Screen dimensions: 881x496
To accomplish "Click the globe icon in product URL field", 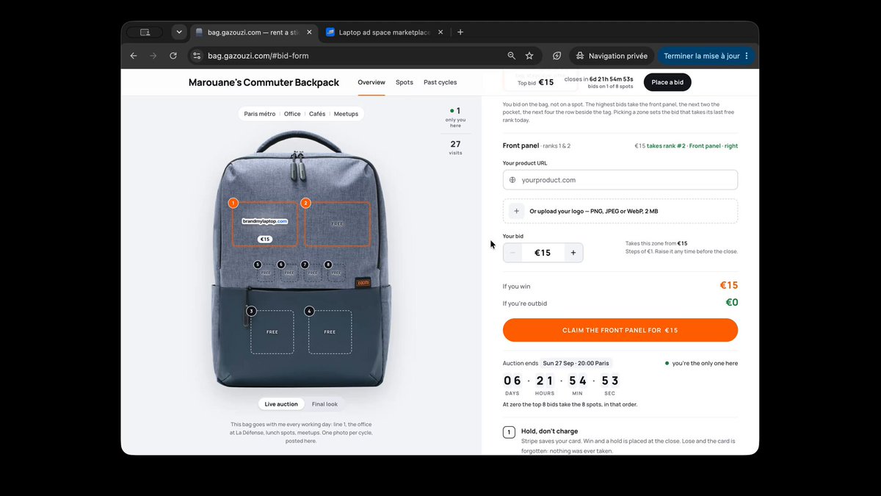I will click(512, 180).
